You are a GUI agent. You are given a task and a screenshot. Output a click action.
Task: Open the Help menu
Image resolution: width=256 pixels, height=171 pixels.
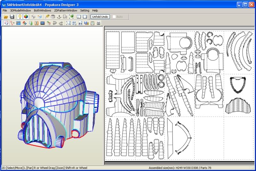pos(95,11)
